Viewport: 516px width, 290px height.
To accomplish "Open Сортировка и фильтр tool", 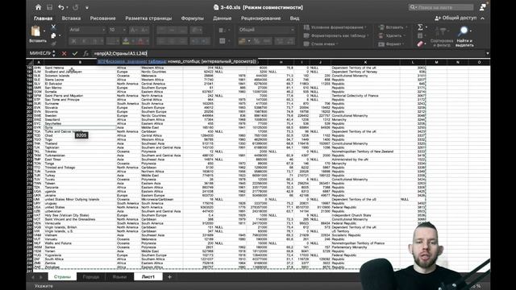I will pos(441,36).
